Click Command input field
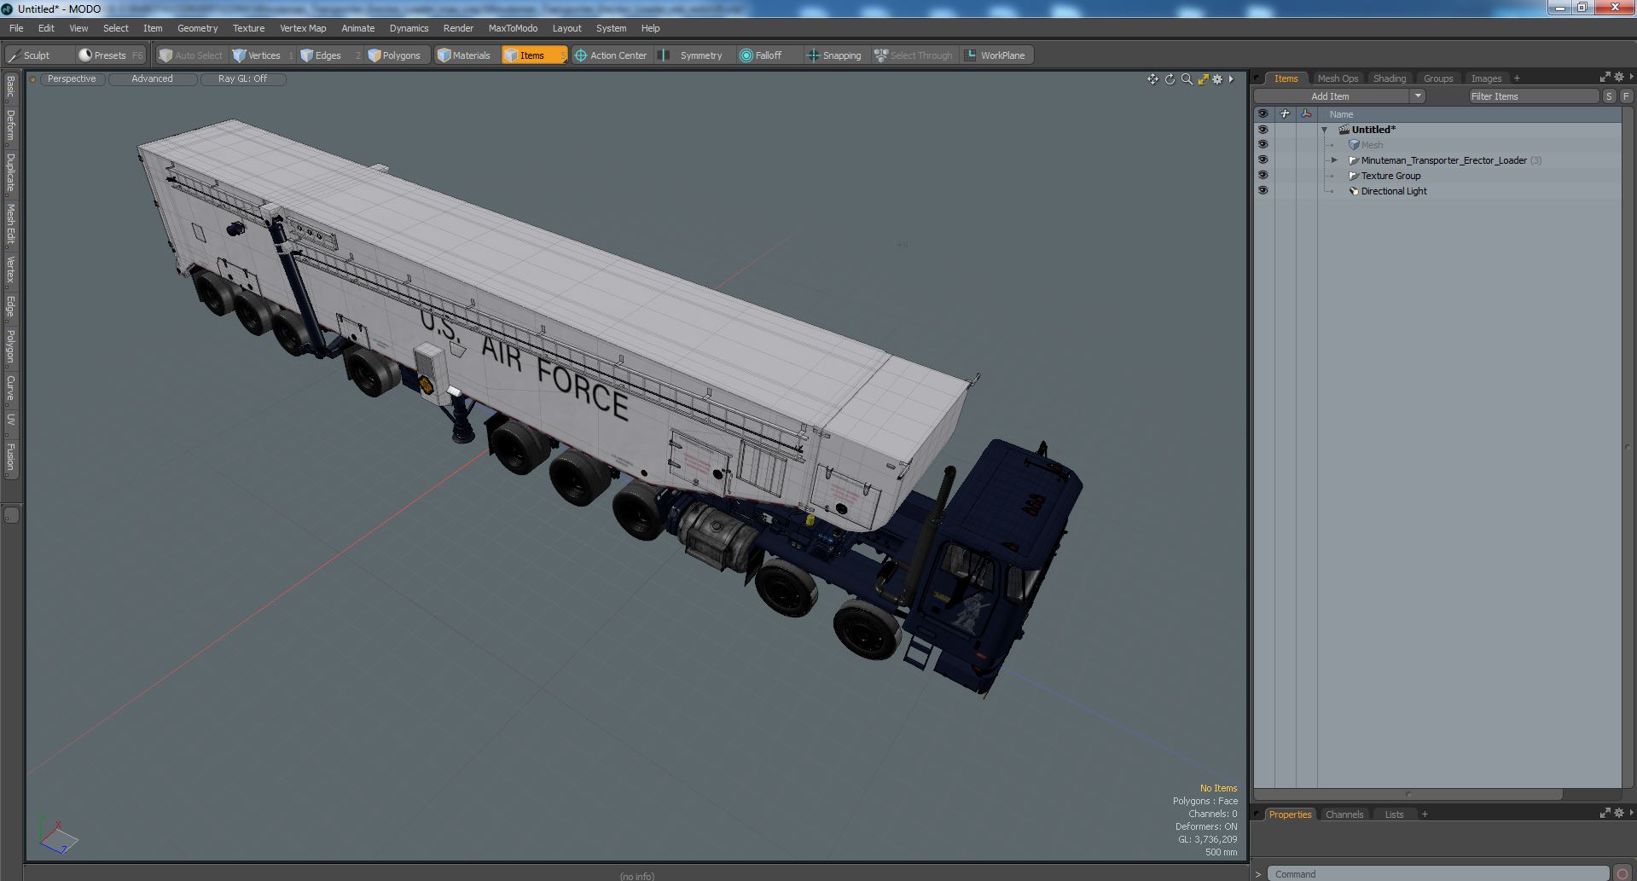Screen dimensions: 1637x881 click(x=1437, y=873)
